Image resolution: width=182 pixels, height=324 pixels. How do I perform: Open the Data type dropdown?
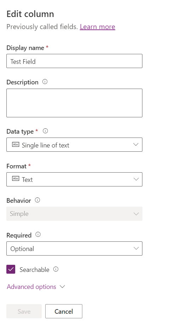pos(74,145)
